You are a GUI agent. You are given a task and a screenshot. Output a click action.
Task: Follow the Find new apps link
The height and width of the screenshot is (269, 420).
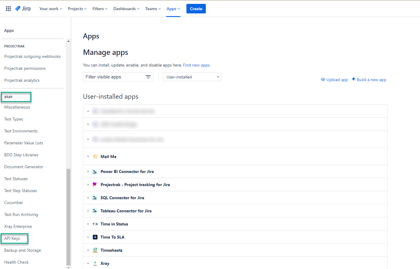click(x=196, y=65)
